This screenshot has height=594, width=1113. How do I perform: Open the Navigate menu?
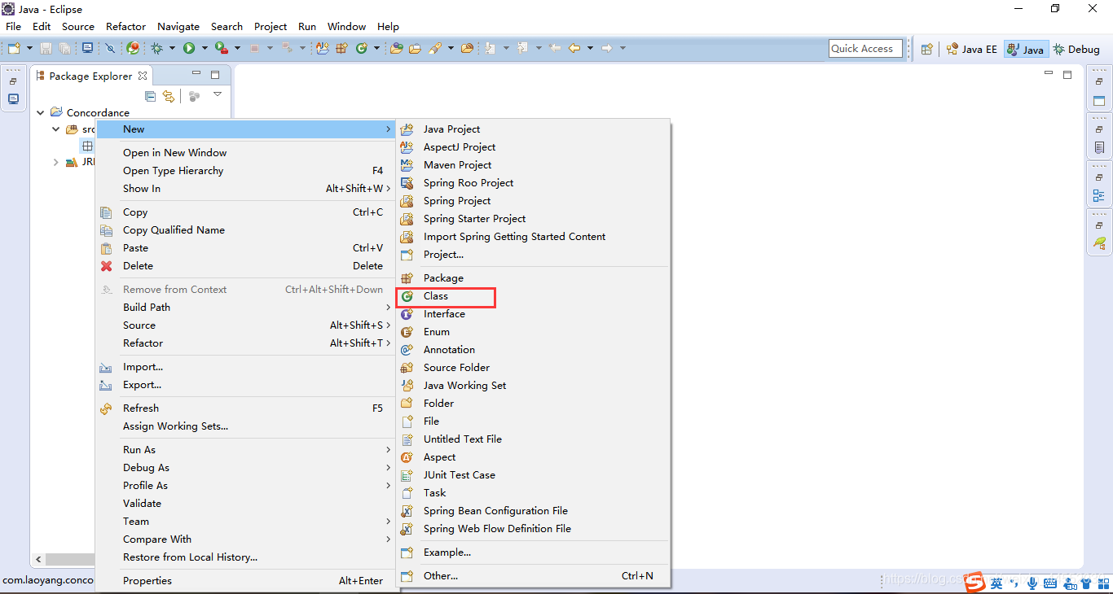coord(178,26)
